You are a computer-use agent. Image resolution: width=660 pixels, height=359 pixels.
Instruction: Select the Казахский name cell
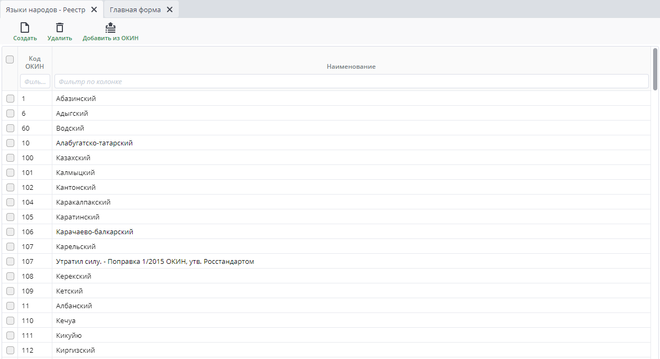click(351, 158)
